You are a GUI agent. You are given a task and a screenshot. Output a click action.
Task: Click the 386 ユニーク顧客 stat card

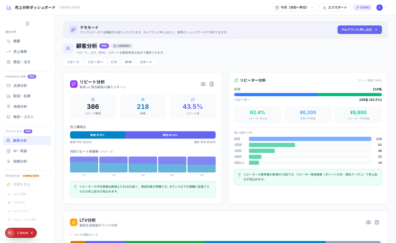(93, 107)
